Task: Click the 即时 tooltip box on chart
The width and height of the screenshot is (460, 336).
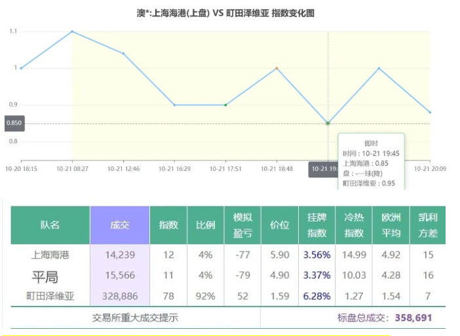Action: point(372,162)
